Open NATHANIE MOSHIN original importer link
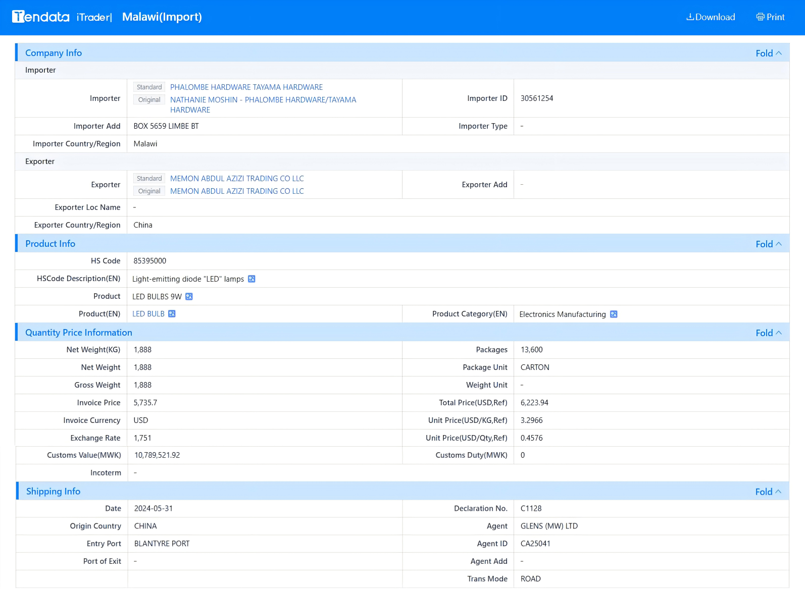 tap(263, 105)
